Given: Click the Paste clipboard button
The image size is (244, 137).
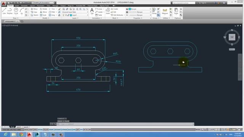Looking at the screenshot, I should tap(176, 11).
